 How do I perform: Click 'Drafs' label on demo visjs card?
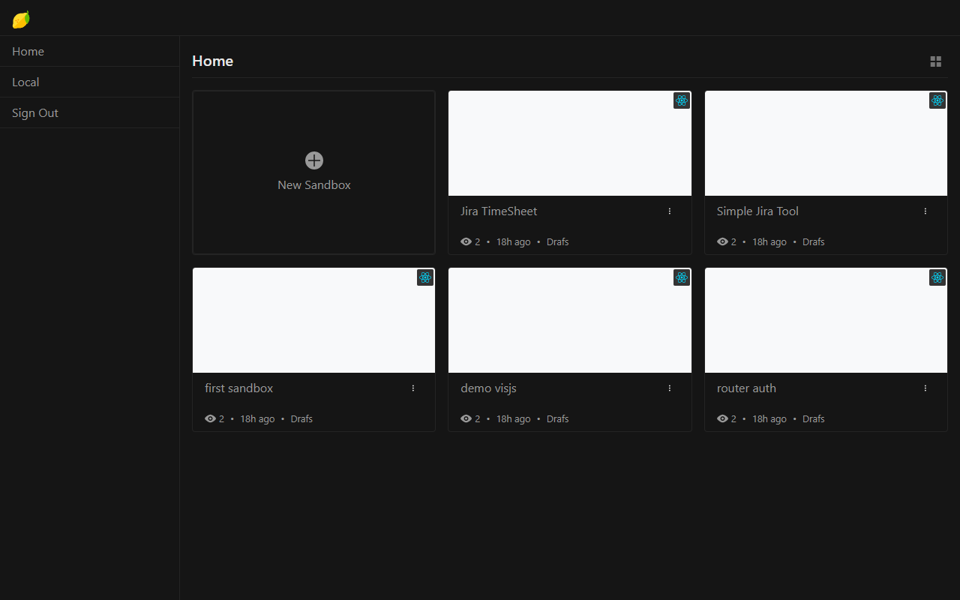[557, 418]
